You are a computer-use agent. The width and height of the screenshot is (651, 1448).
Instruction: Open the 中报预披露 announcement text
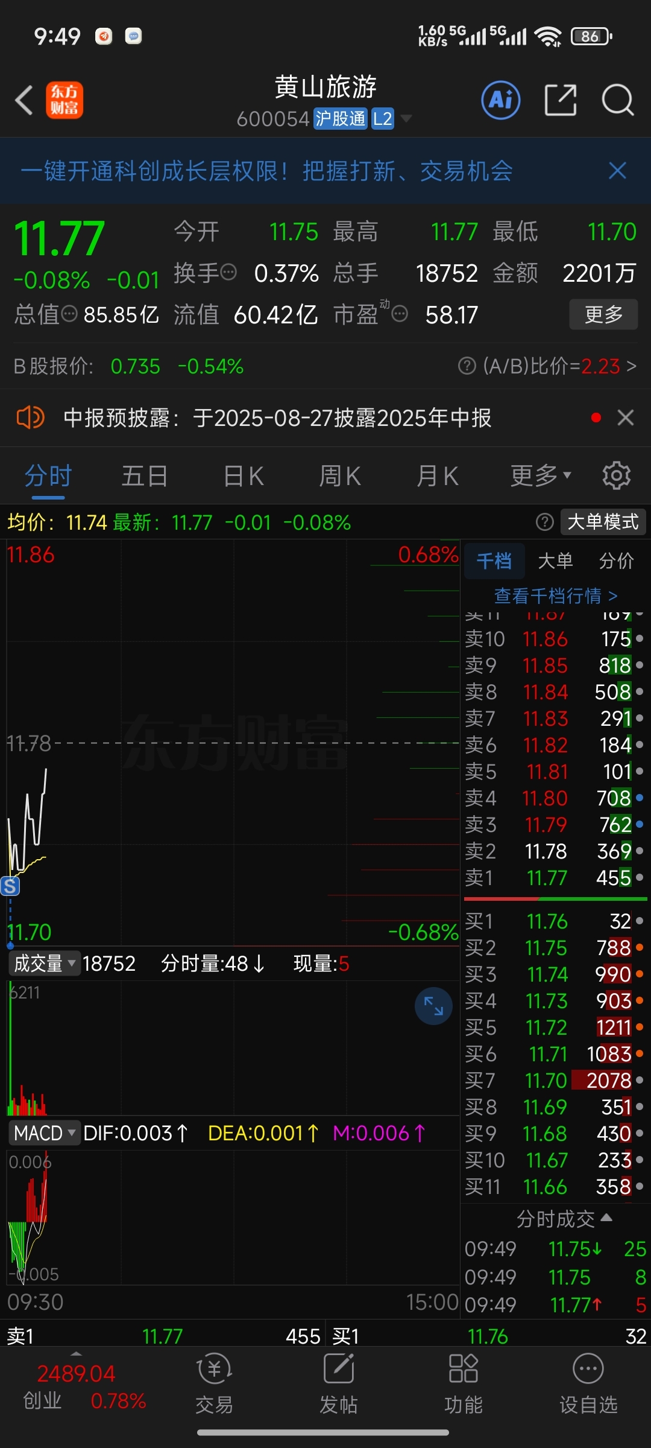pyautogui.click(x=277, y=418)
